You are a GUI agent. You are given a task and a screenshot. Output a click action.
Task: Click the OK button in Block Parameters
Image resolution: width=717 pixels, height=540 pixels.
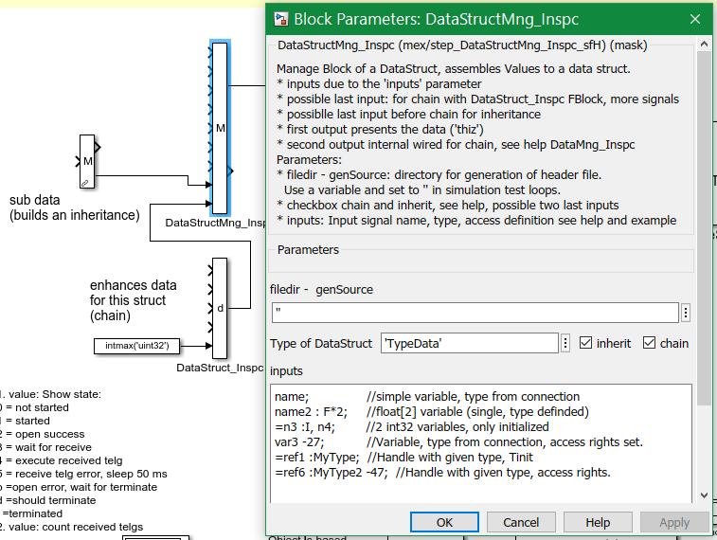[444, 522]
